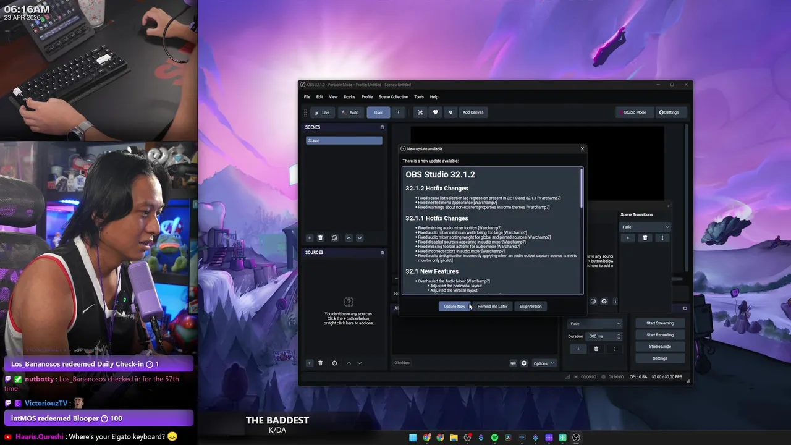The height and width of the screenshot is (445, 791).
Task: Open the Tools menu
Action: [x=419, y=97]
